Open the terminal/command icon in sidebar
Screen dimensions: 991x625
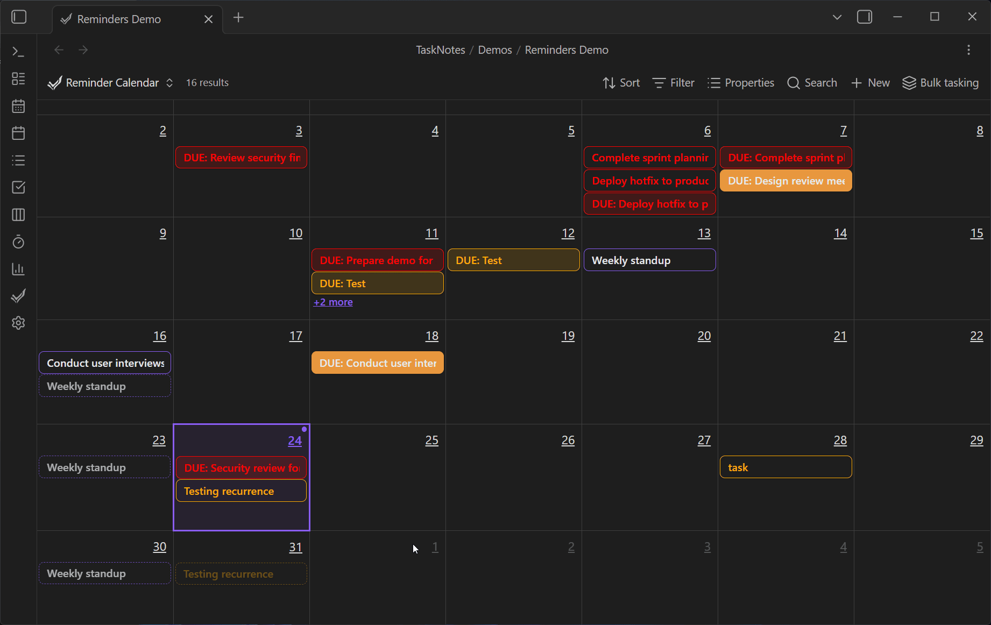click(x=18, y=52)
